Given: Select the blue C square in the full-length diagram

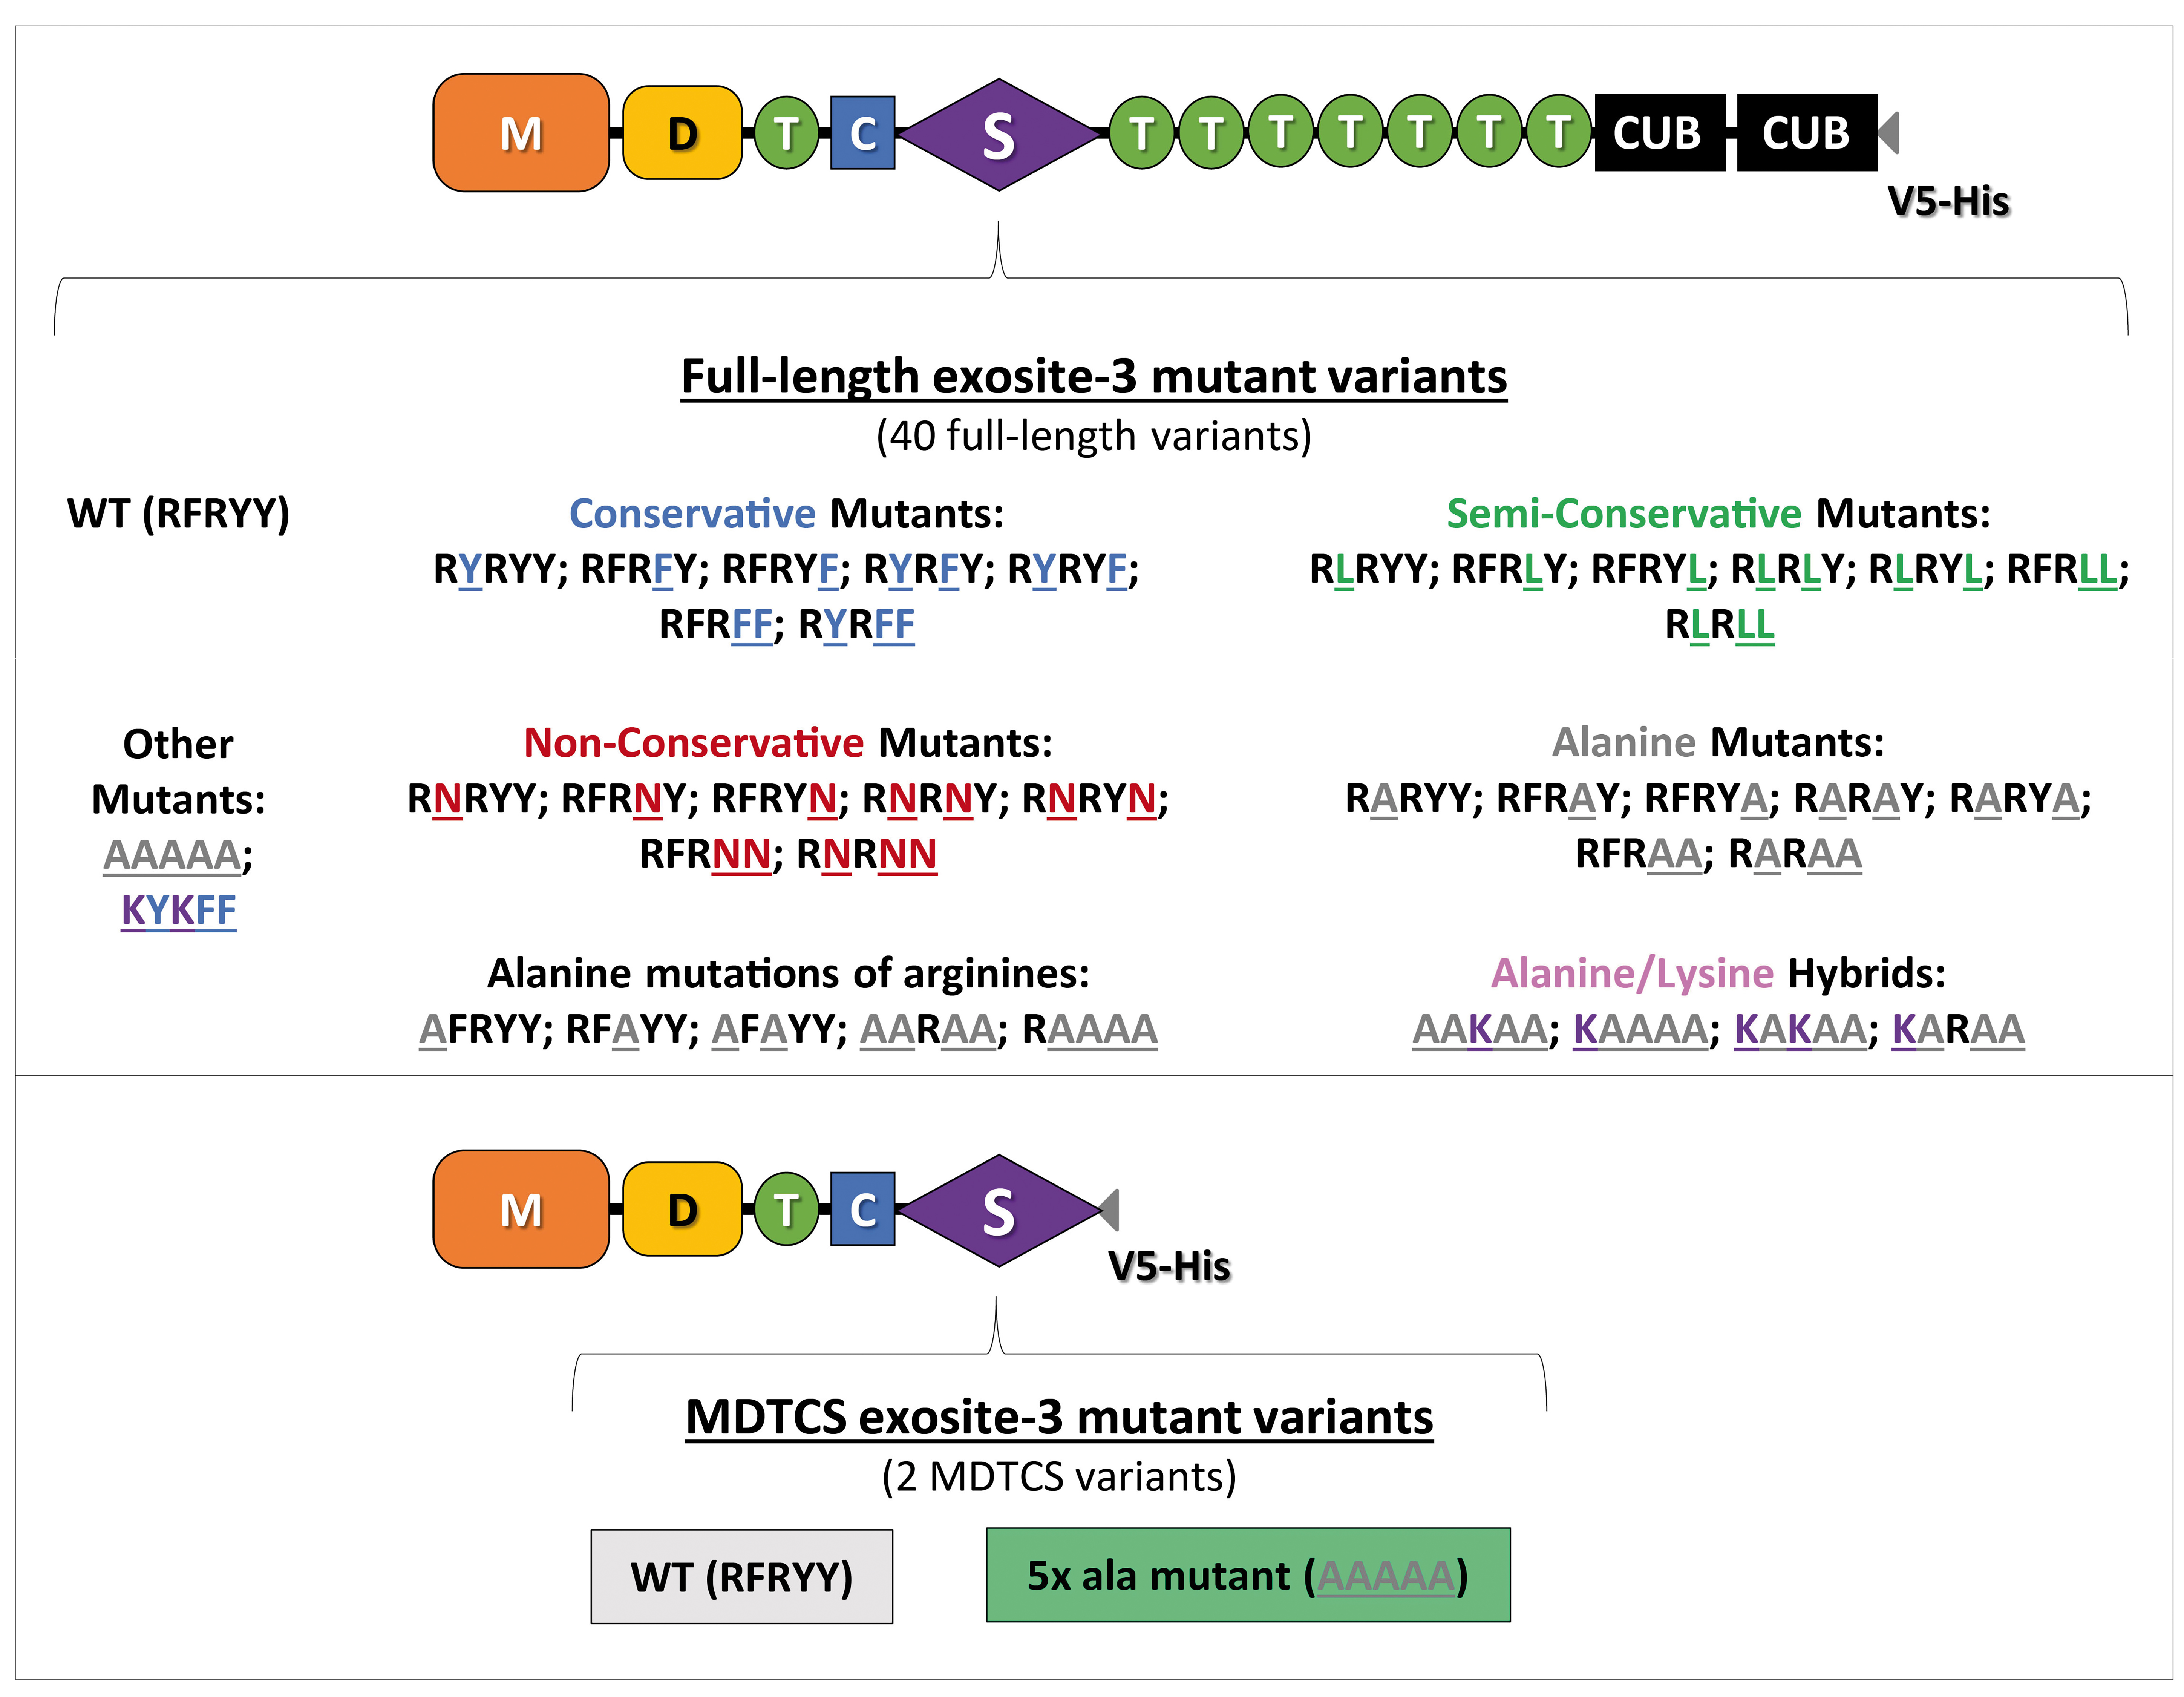Looking at the screenshot, I should point(862,133).
